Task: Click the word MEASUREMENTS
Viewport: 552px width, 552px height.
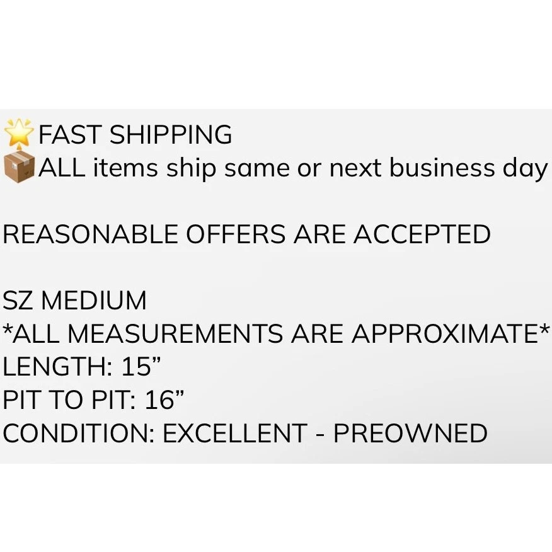Action: (x=175, y=334)
